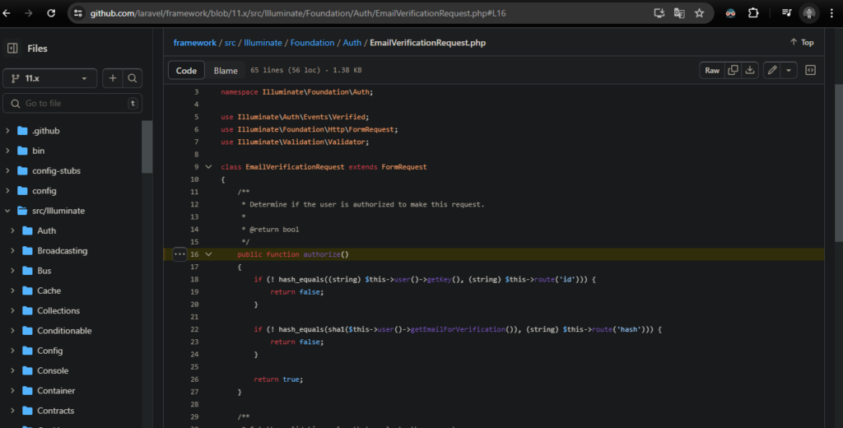Click 'return true;' on line 26
Viewport: 843px width, 428px height.
[x=278, y=379]
